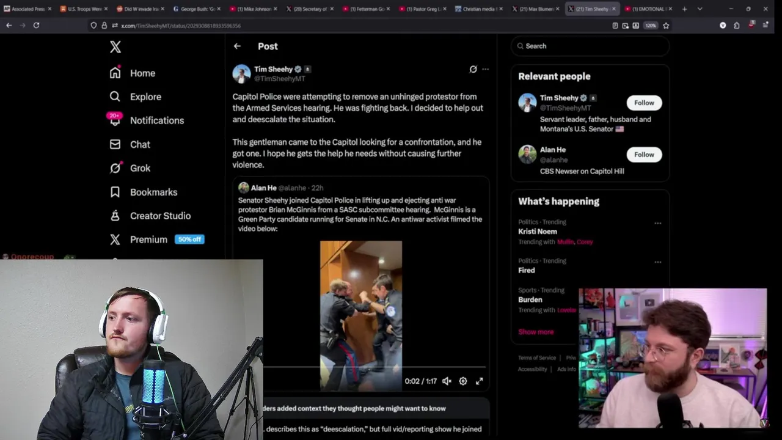Follow Alan He in Relevant people

644,155
